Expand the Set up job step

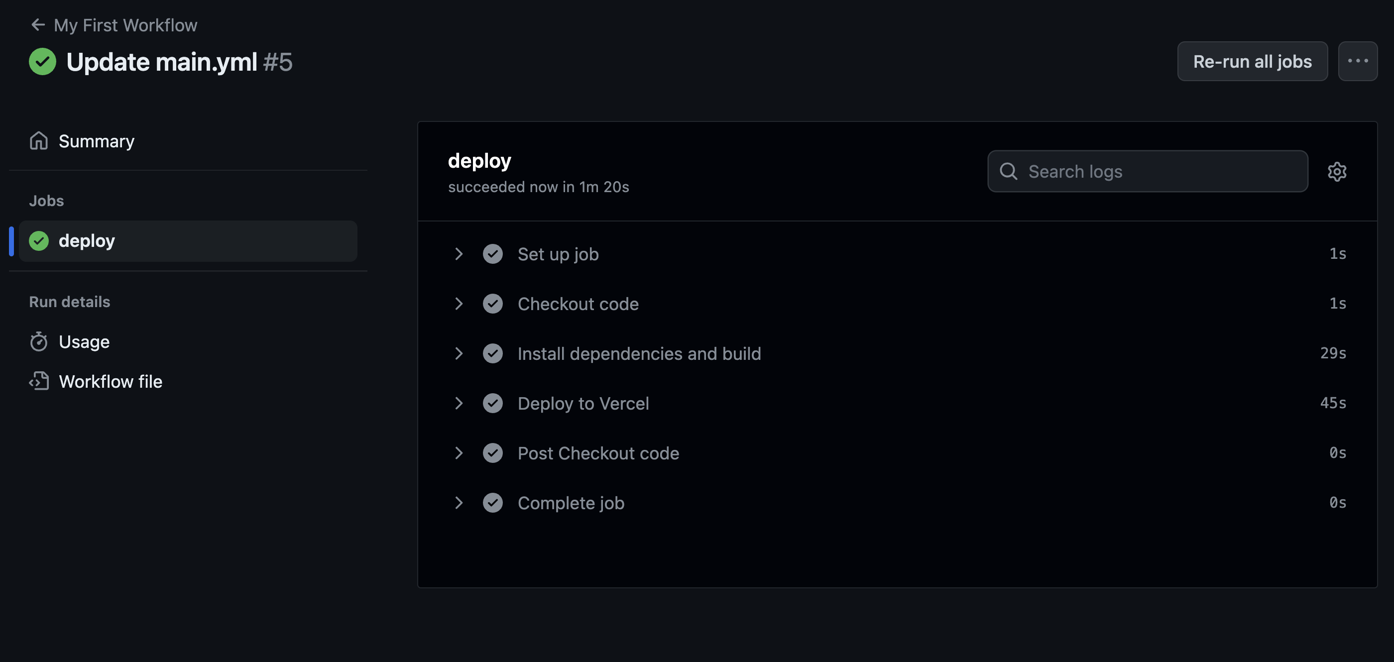click(459, 254)
